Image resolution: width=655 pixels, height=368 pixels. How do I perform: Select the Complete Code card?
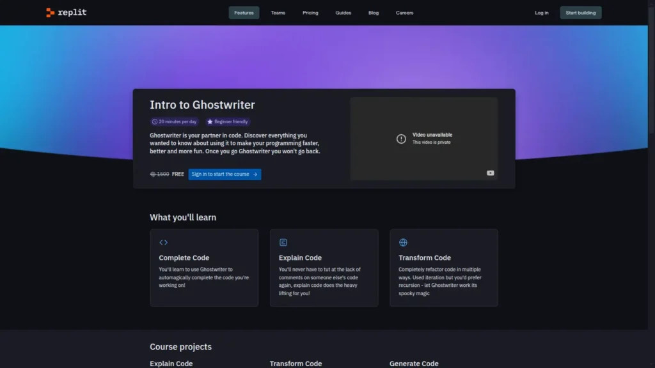coord(204,268)
